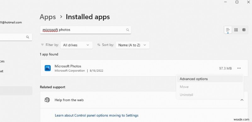The height and width of the screenshot is (122, 252).
Task: Open the three-dot menu for Microsoft Photos
Action: (x=239, y=68)
